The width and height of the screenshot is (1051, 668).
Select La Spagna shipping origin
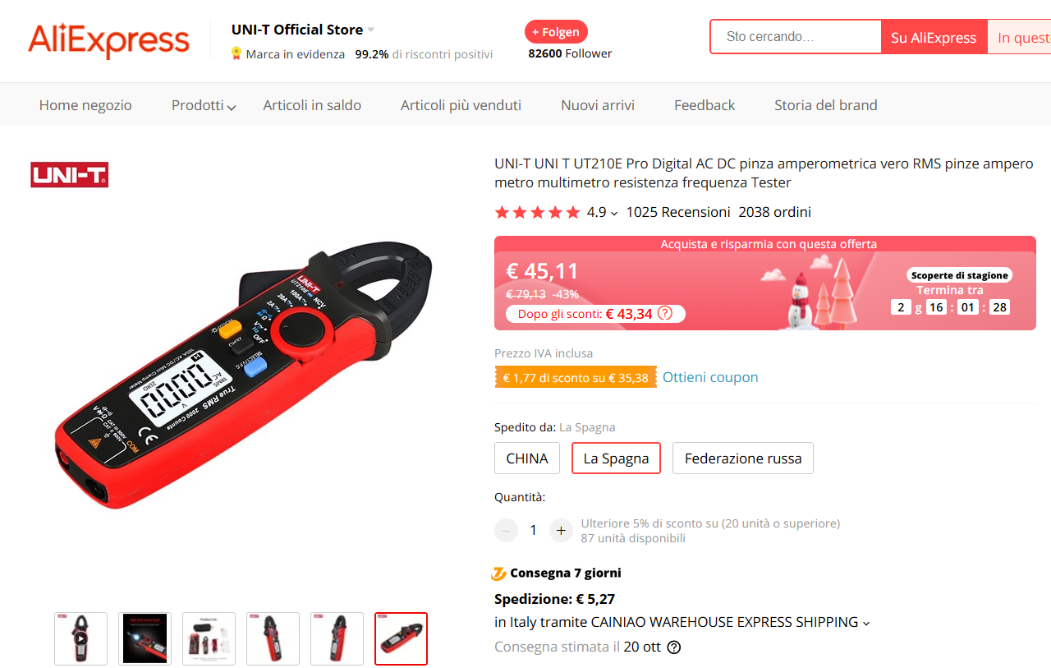[616, 458]
